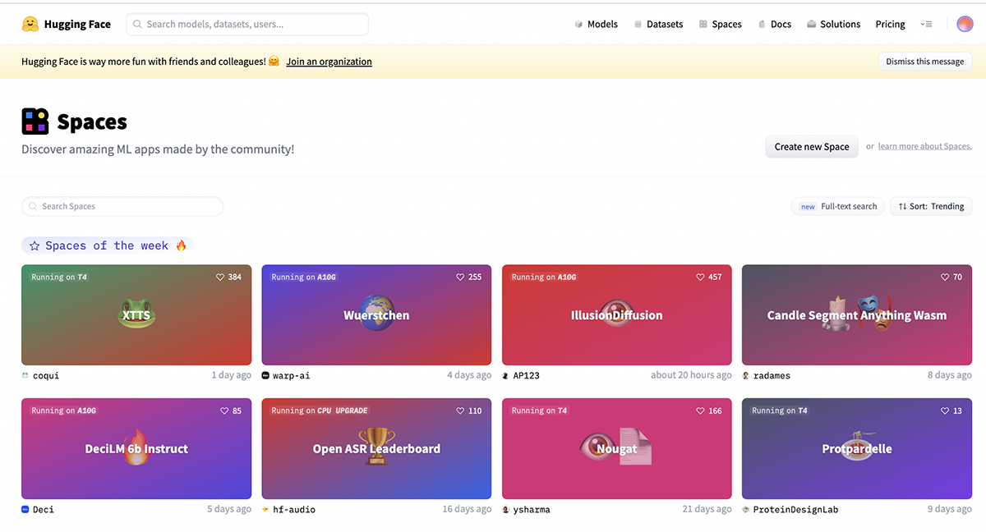Screen dimensions: 986x532
Task: Open the Solutions nav item
Action: (833, 25)
